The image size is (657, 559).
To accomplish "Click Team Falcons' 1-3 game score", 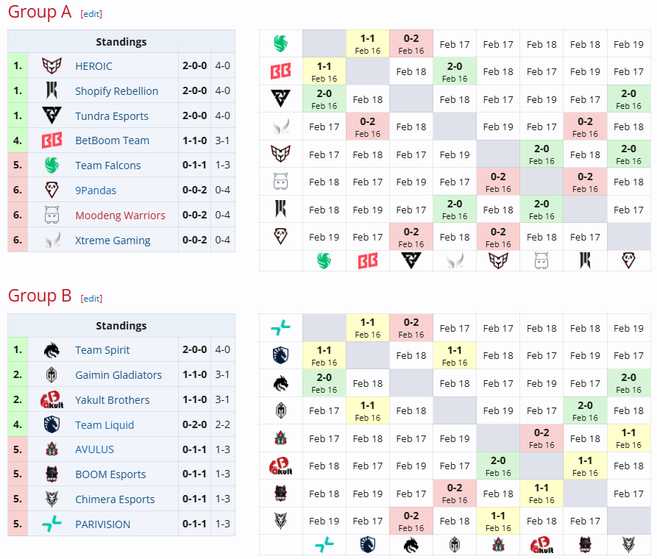I will pyautogui.click(x=222, y=165).
